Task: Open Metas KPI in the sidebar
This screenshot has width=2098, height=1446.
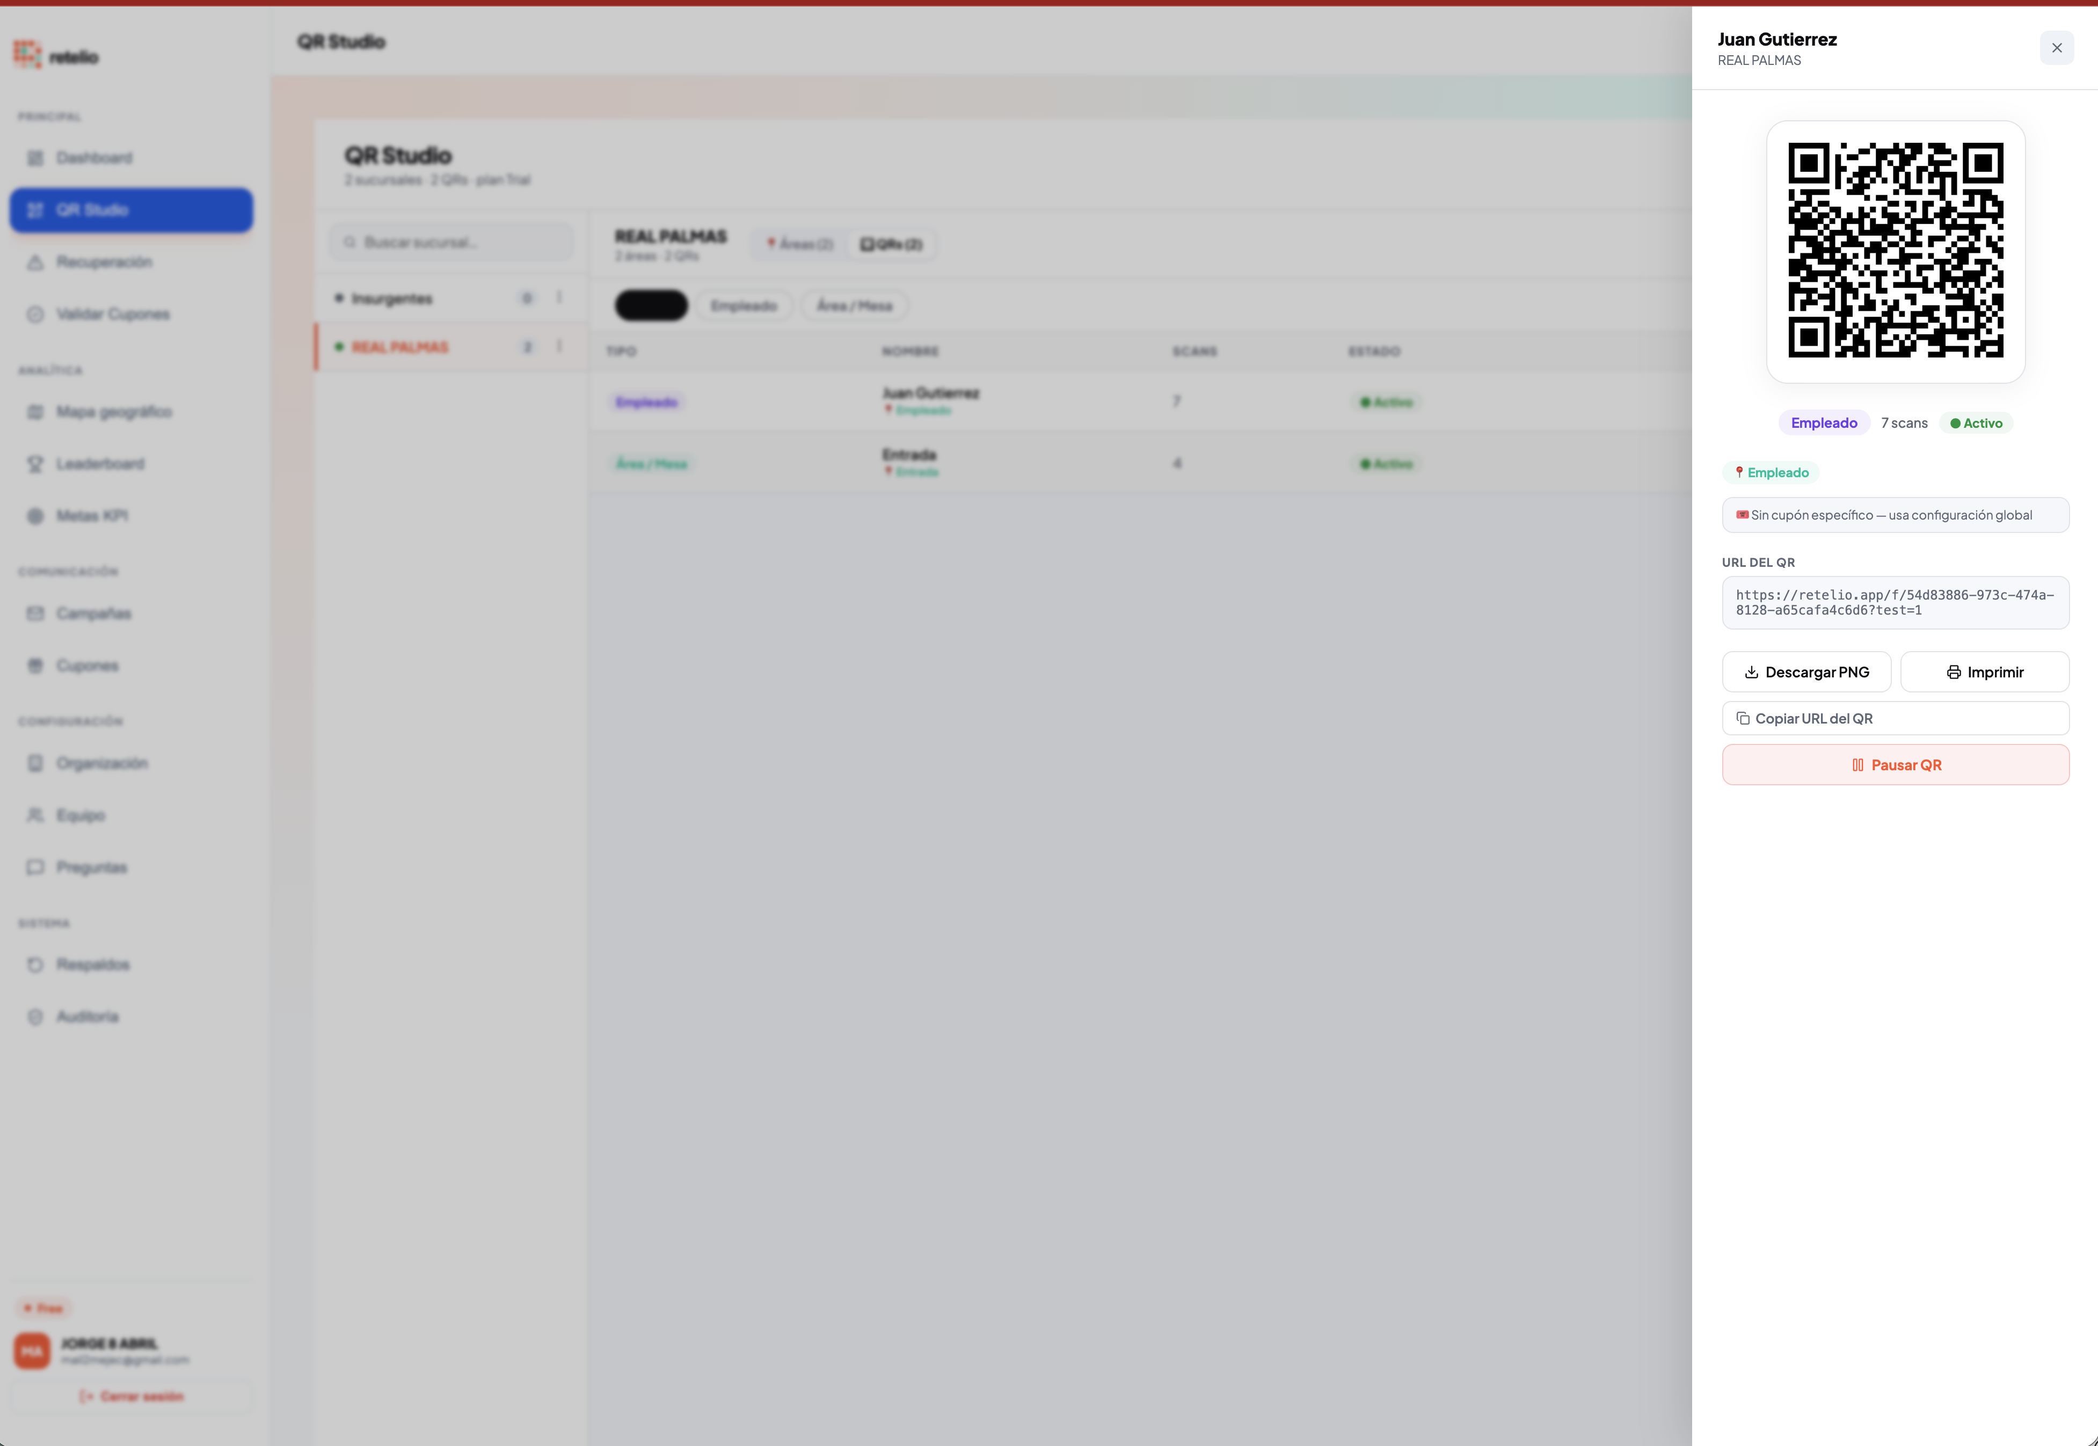Action: coord(132,515)
